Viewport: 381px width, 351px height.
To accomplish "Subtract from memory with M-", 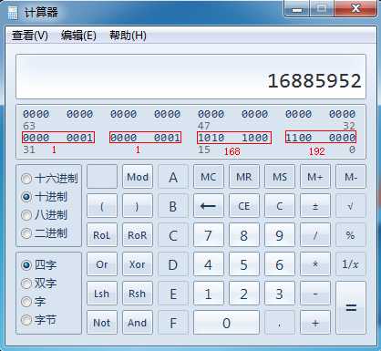I will click(x=351, y=177).
